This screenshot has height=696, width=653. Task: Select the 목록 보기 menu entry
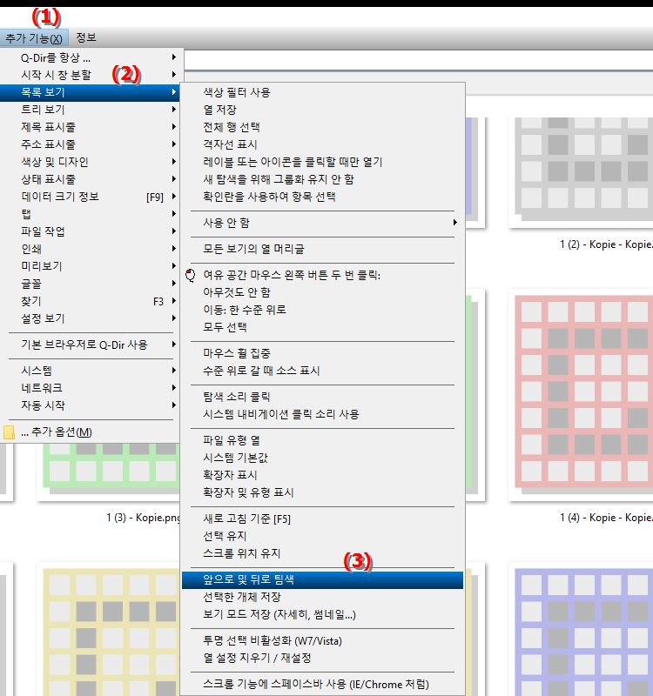pos(91,92)
